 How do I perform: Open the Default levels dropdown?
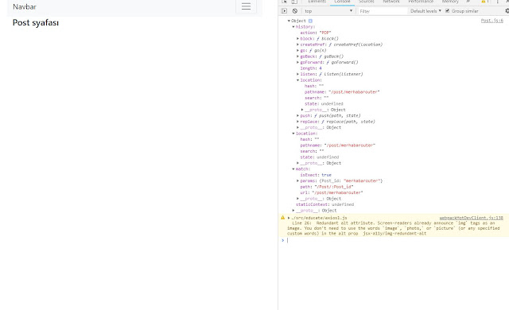point(425,10)
